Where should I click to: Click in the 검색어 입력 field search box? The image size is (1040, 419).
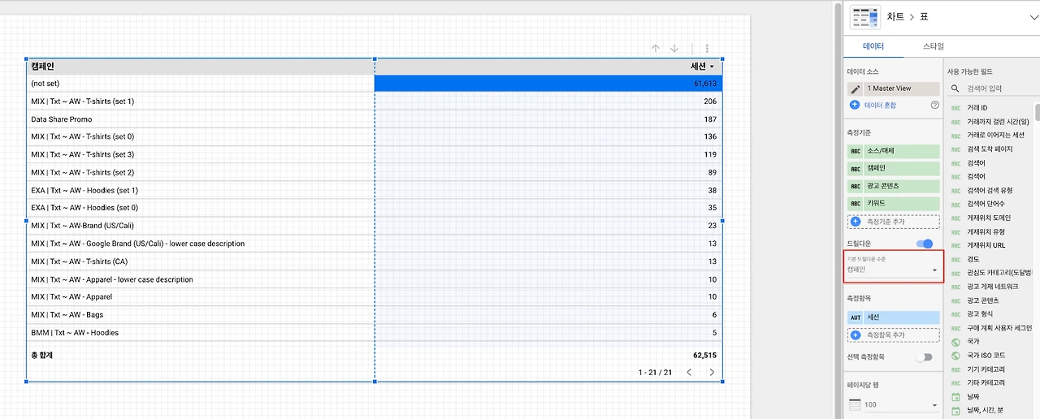pos(993,89)
